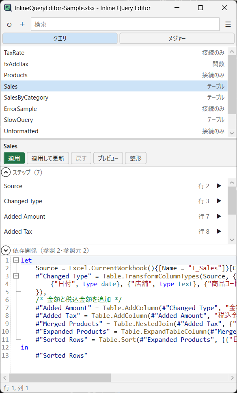Select the TaxRate query
Image resolution: width=237 pixels, height=393 pixels.
coord(114,53)
